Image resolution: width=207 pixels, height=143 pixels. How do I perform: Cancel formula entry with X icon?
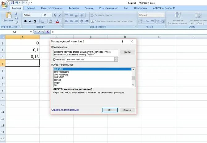[x=39, y=32]
